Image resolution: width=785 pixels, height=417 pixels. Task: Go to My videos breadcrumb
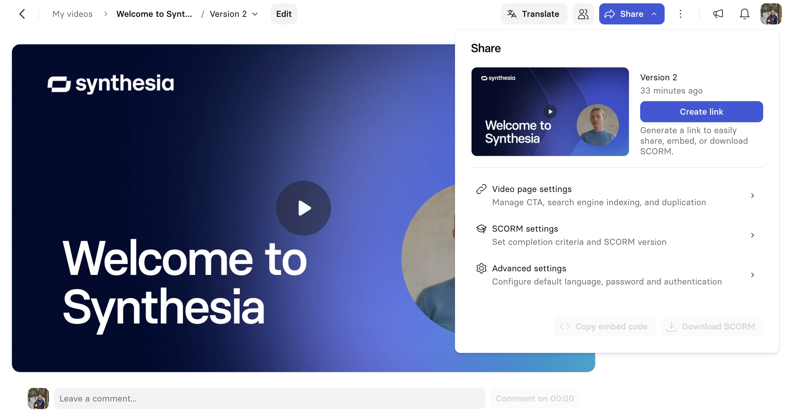click(x=72, y=14)
